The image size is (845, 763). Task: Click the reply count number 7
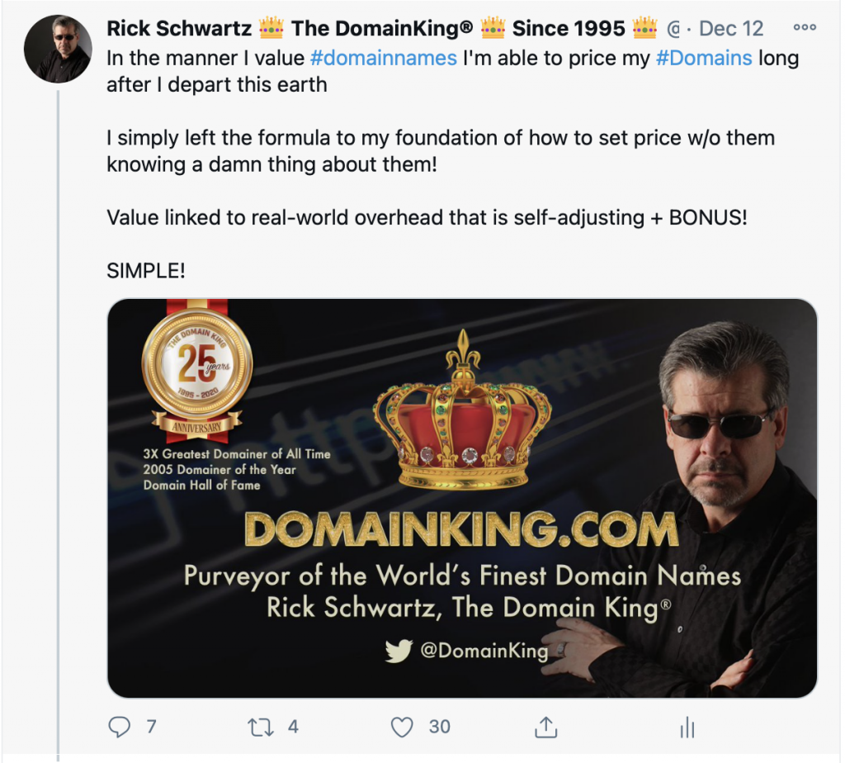tap(152, 727)
